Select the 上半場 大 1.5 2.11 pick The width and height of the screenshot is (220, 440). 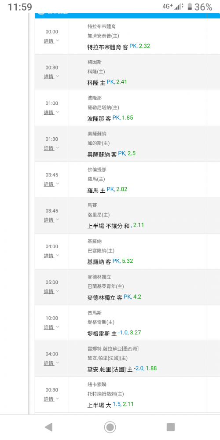[110, 405]
